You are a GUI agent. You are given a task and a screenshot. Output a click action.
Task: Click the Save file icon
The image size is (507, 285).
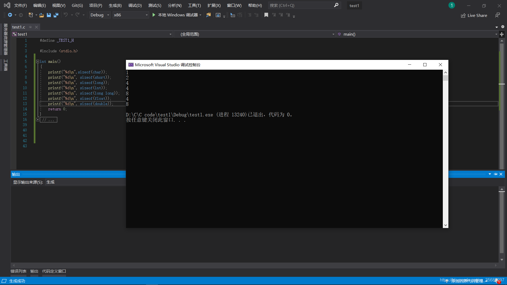pyautogui.click(x=49, y=15)
